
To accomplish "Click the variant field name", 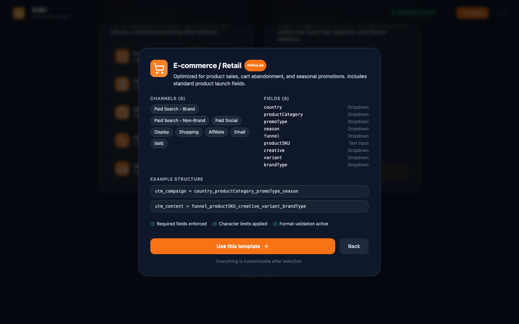I will click(273, 158).
